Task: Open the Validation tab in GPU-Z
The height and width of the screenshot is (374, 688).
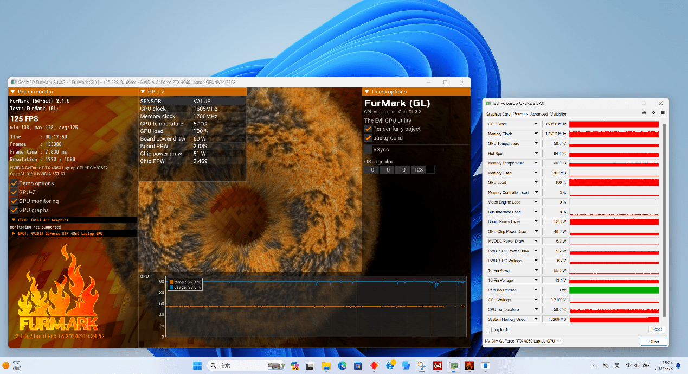Action: coord(558,114)
